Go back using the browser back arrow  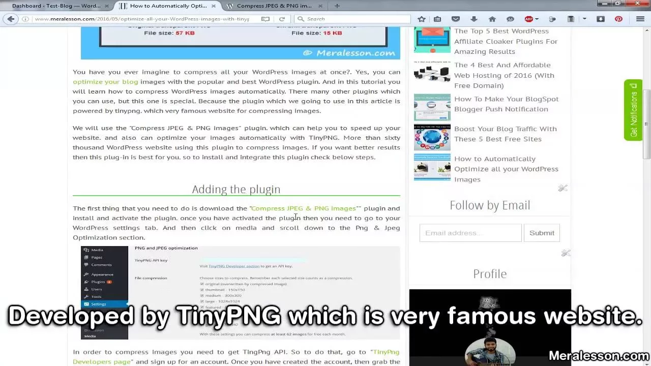(11, 19)
